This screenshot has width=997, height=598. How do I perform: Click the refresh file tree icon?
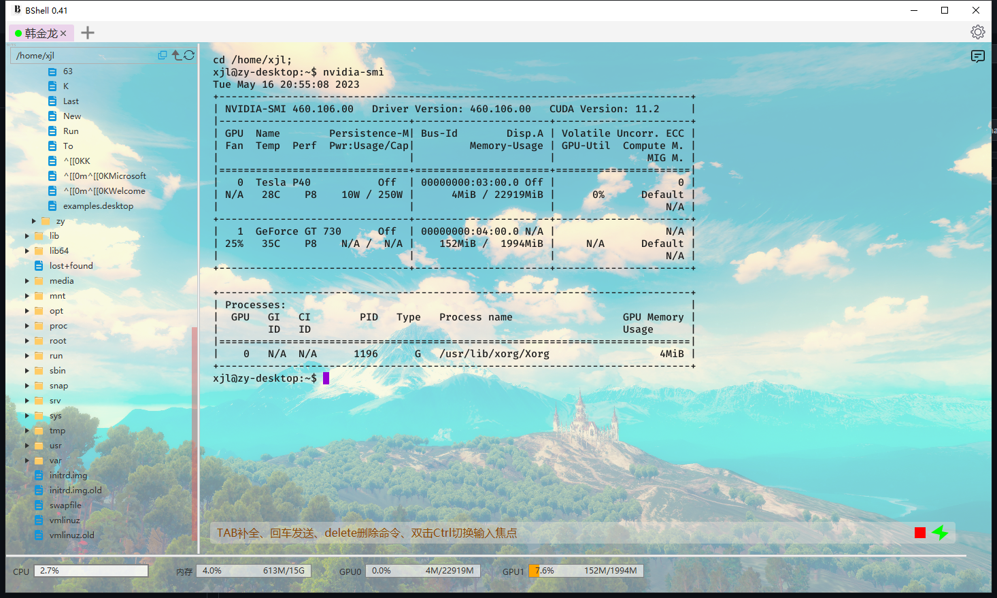pyautogui.click(x=189, y=55)
